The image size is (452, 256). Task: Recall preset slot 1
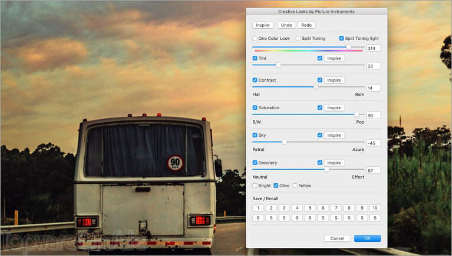click(258, 208)
